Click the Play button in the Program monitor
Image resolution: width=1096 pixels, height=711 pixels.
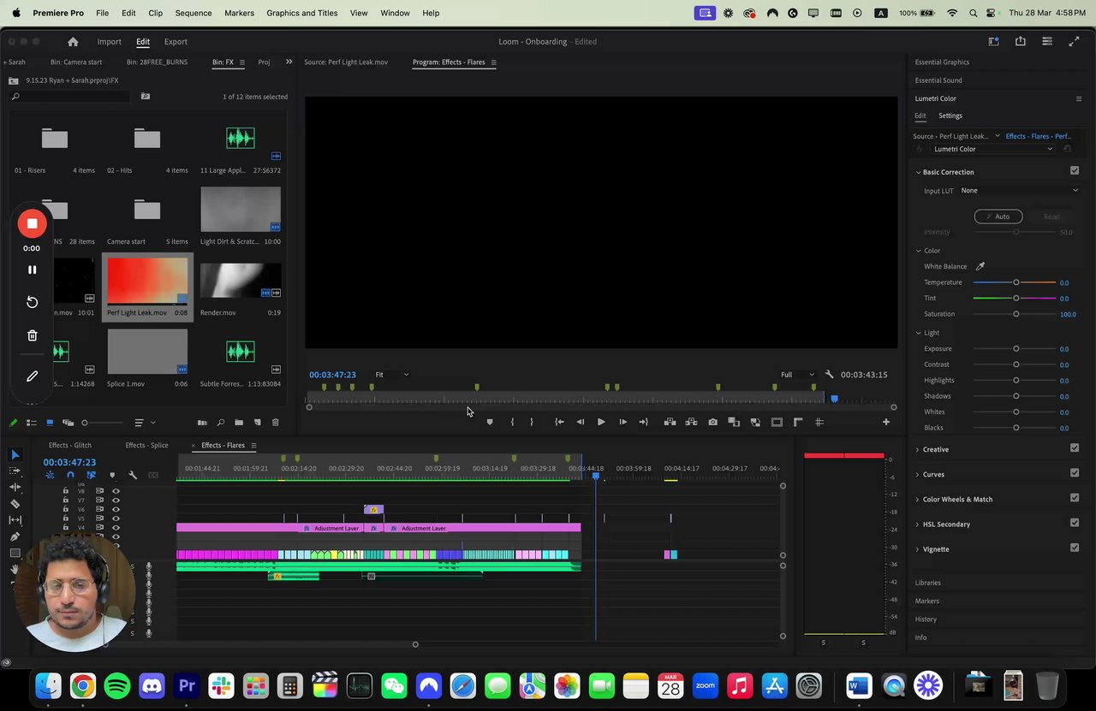coord(601,422)
